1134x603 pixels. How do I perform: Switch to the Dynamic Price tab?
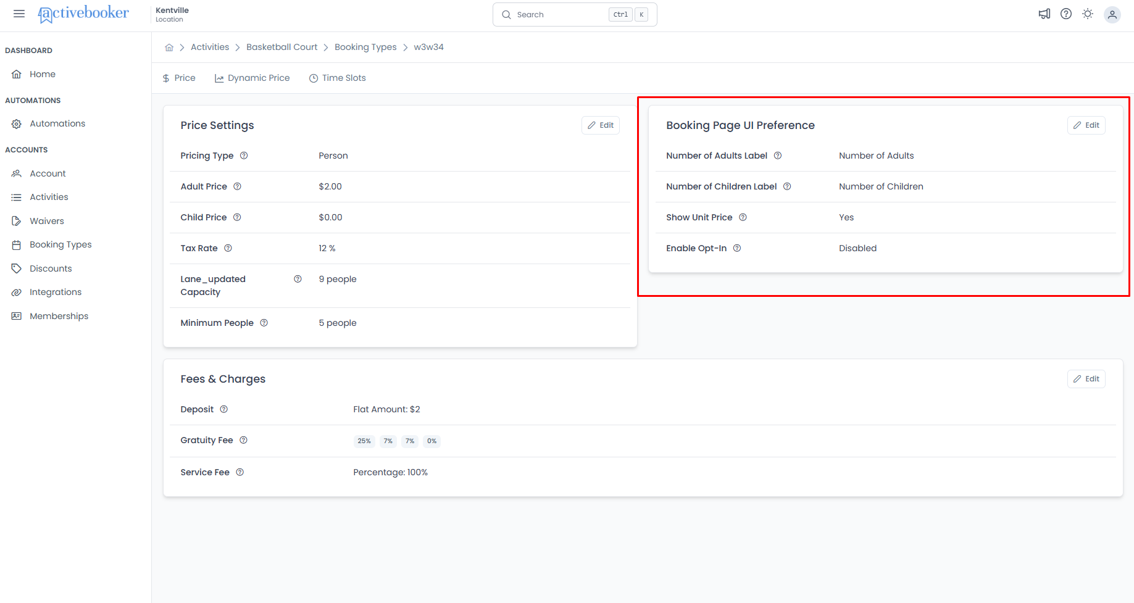252,78
